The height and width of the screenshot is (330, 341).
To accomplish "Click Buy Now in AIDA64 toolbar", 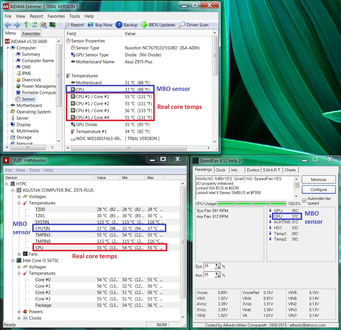I will click(x=100, y=25).
